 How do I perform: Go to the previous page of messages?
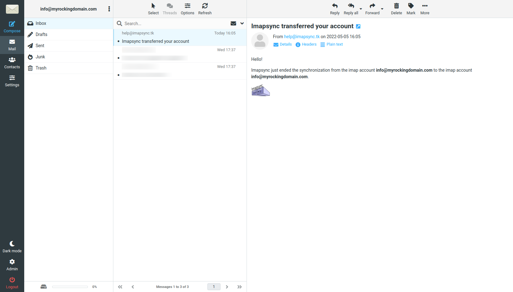[x=133, y=287]
